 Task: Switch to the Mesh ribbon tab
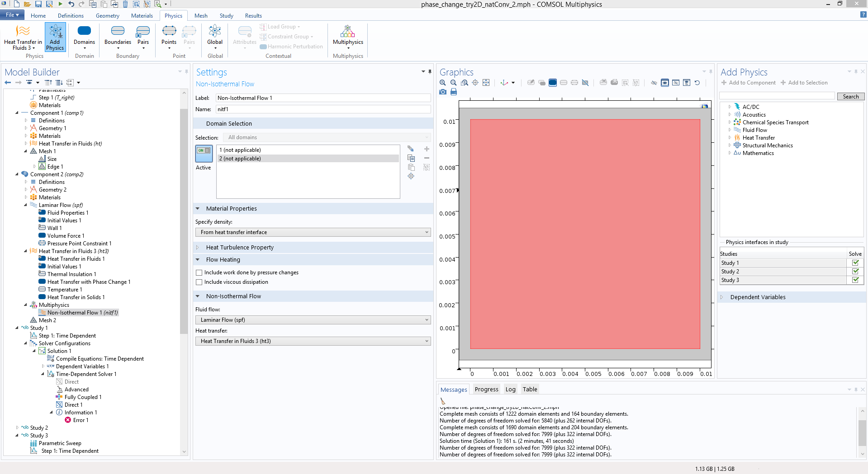201,16
